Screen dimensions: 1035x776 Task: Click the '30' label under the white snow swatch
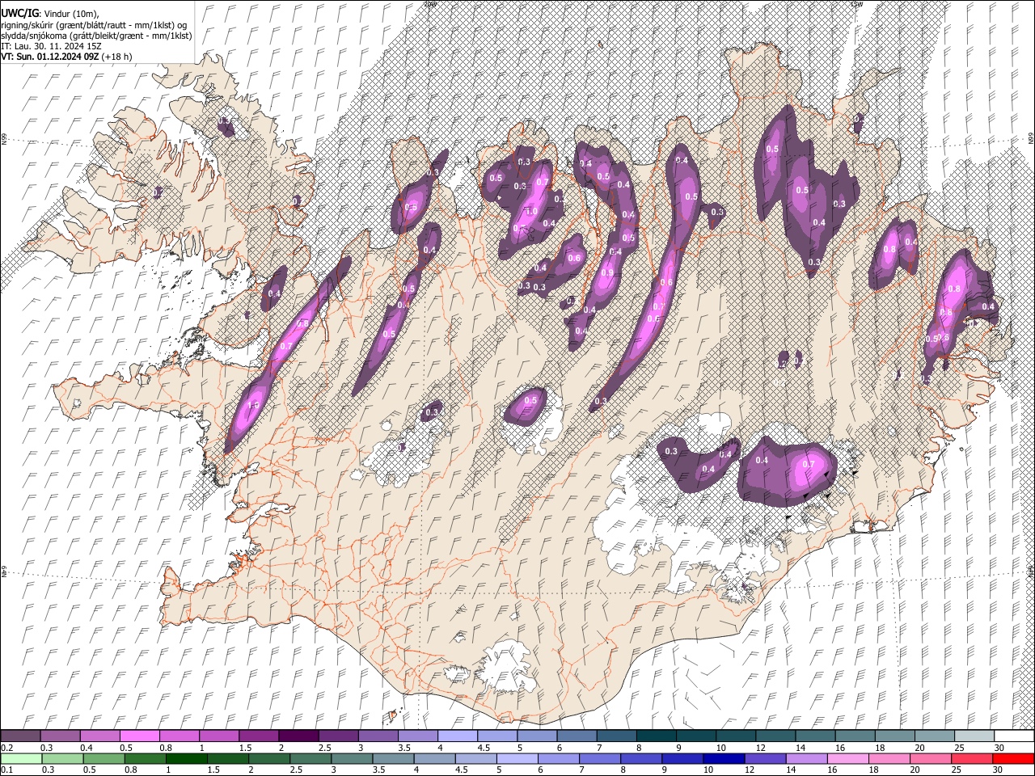[x=999, y=748]
